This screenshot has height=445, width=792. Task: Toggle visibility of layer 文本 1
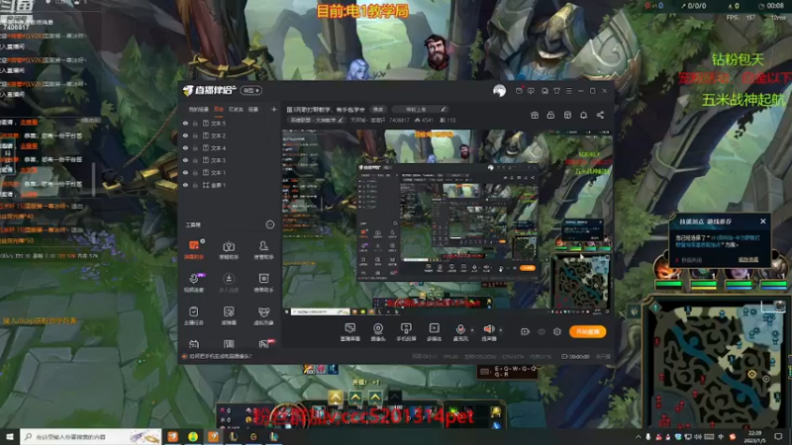point(185,172)
